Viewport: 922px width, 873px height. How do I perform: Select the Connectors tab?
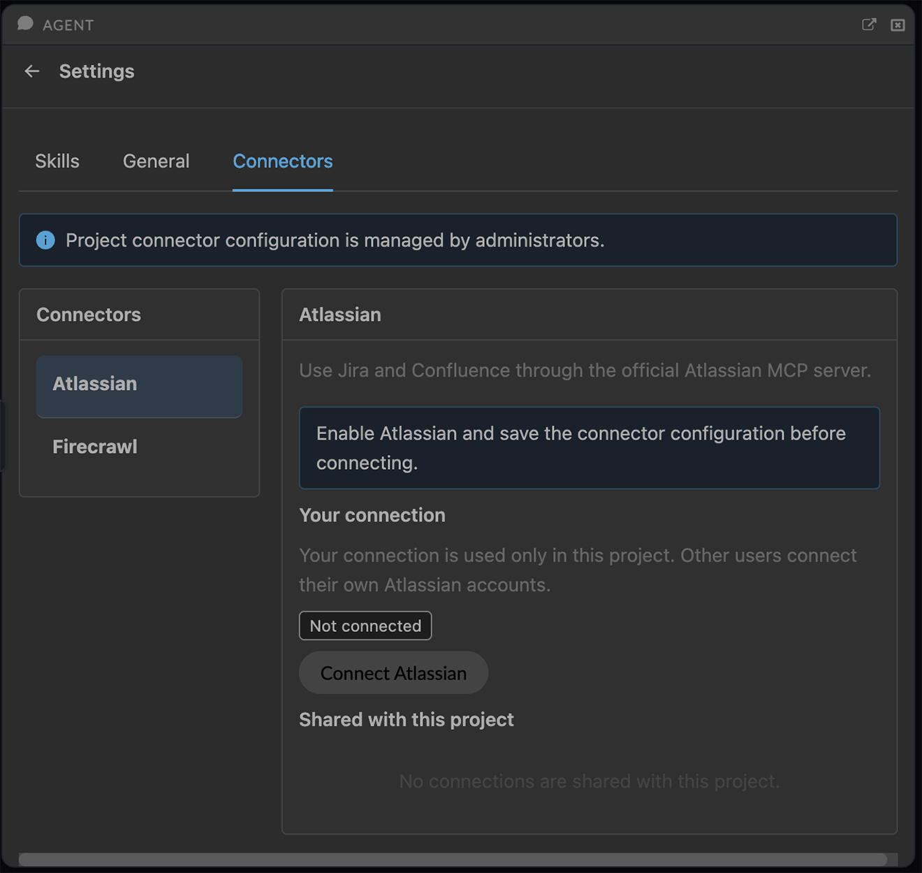click(x=283, y=161)
